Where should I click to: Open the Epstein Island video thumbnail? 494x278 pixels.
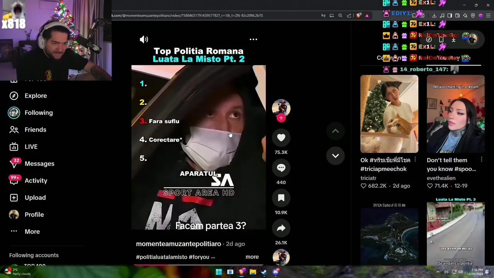(389, 233)
